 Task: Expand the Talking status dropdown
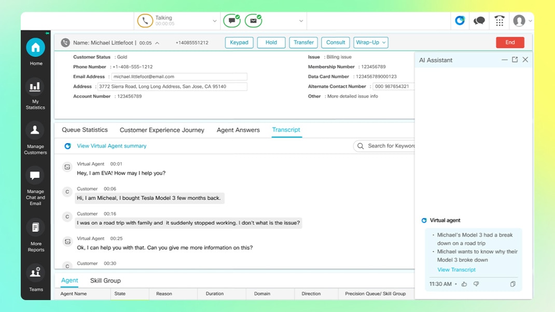coord(215,21)
